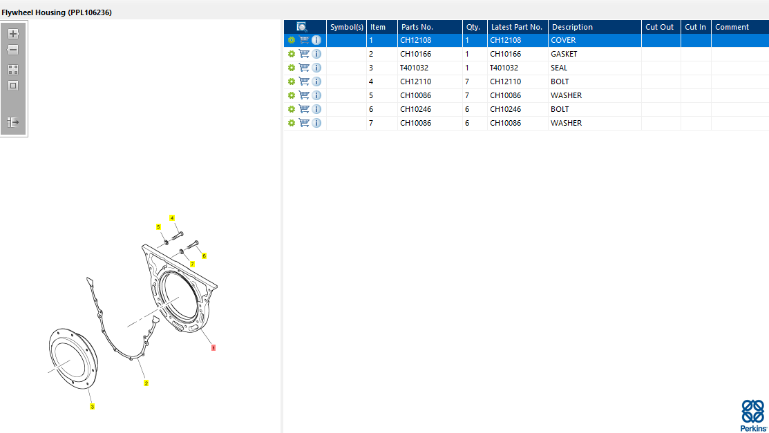Select Parts No. cell CH10246

coord(430,109)
